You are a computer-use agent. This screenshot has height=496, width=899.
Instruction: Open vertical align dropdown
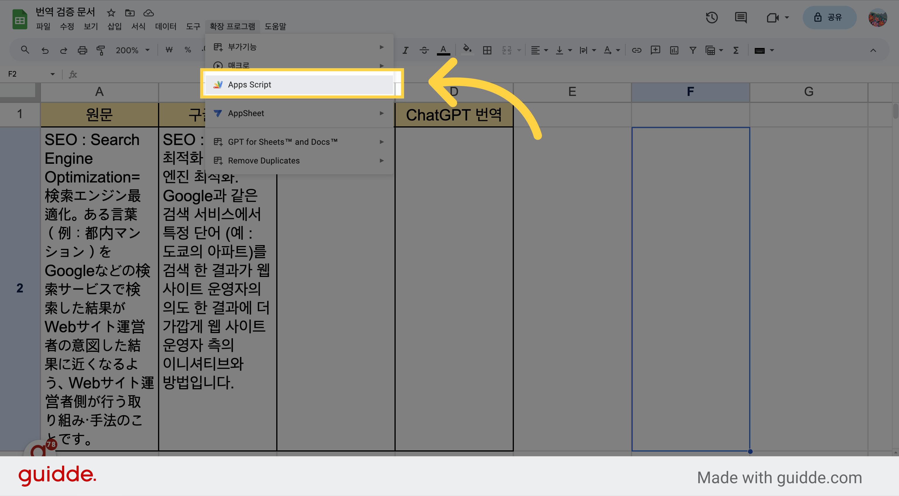[564, 50]
